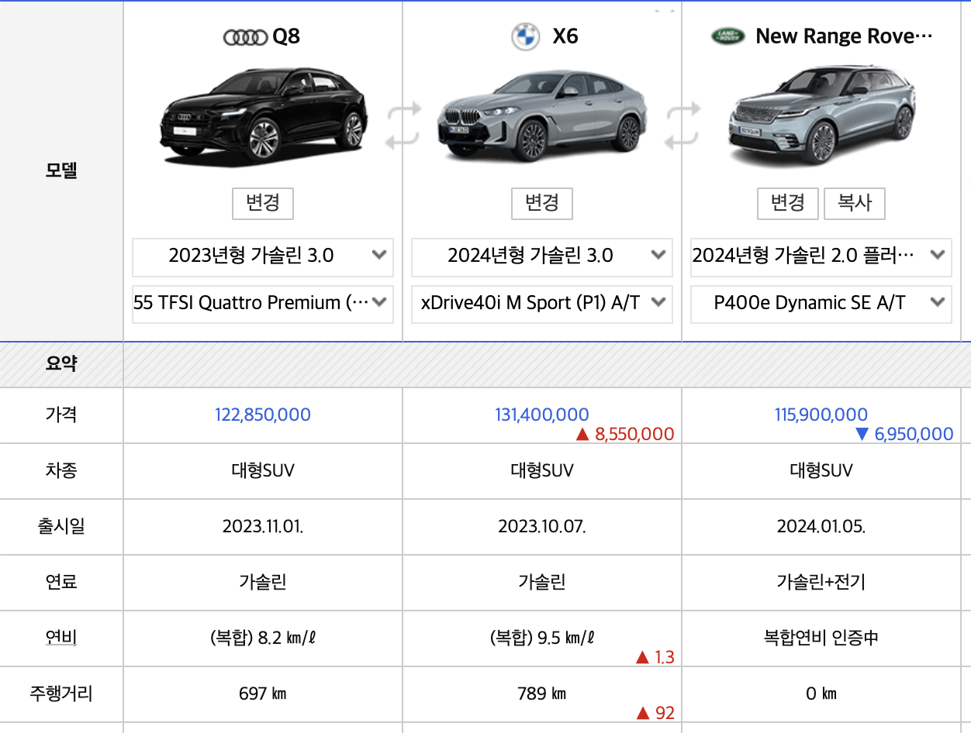The width and height of the screenshot is (971, 733).
Task: Open the X6 trim dropdown for xDrive40i M Sport
Action: coord(541,304)
